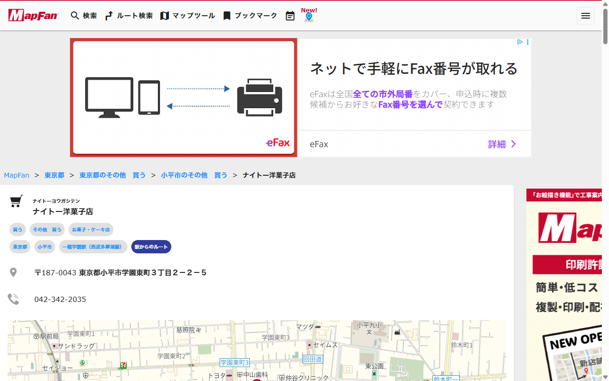Open マップツール menu
The height and width of the screenshot is (381, 609).
[x=187, y=16]
